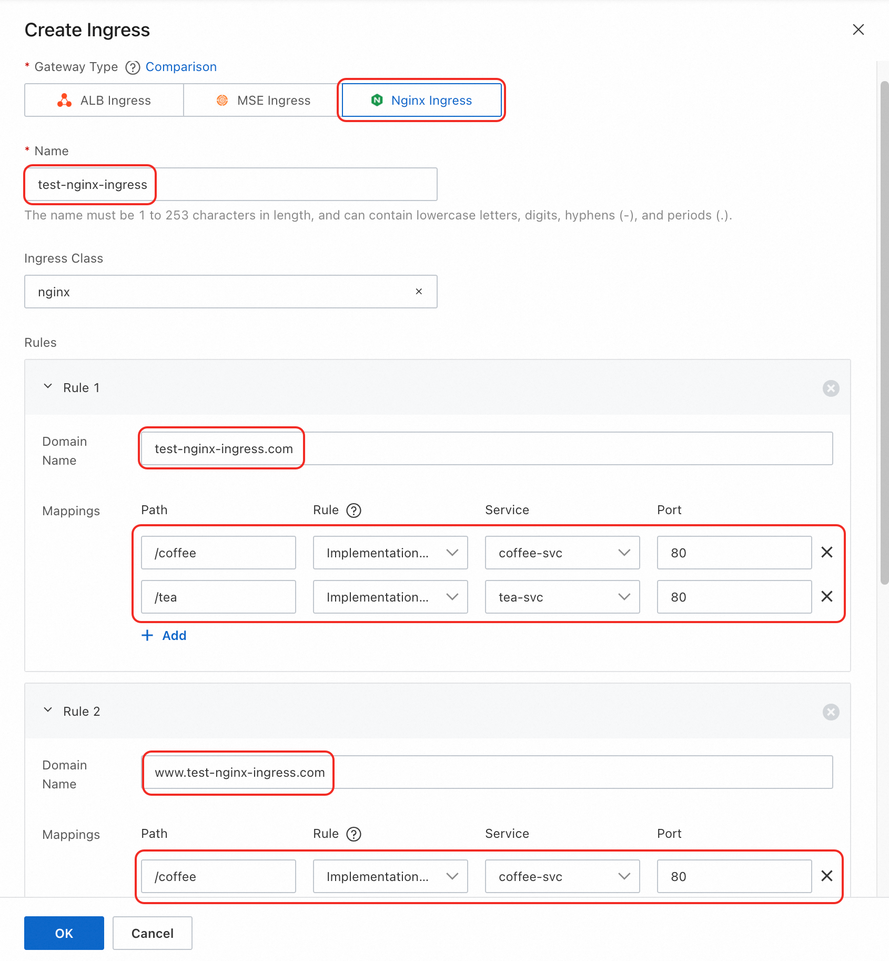This screenshot has width=889, height=961.
Task: Remove Rule 2 with its circular delete icon
Action: (831, 712)
